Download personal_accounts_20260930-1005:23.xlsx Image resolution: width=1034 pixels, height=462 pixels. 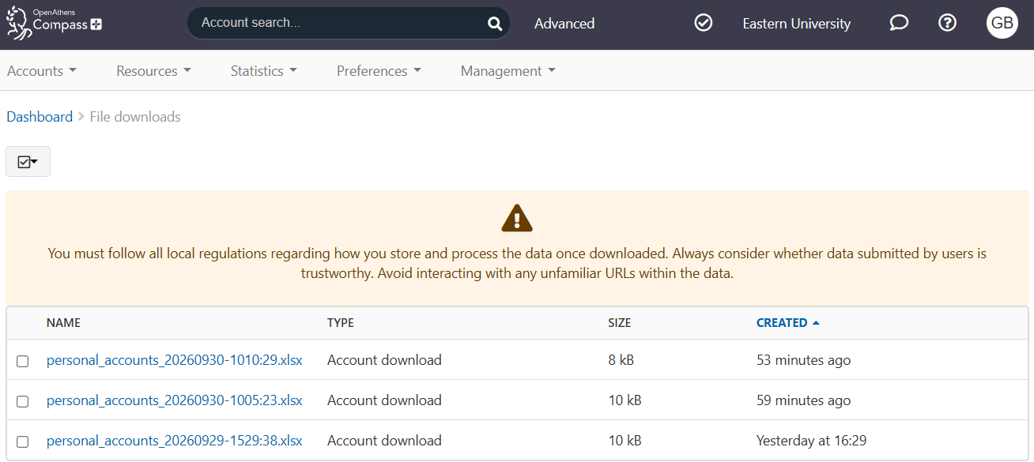[174, 400]
